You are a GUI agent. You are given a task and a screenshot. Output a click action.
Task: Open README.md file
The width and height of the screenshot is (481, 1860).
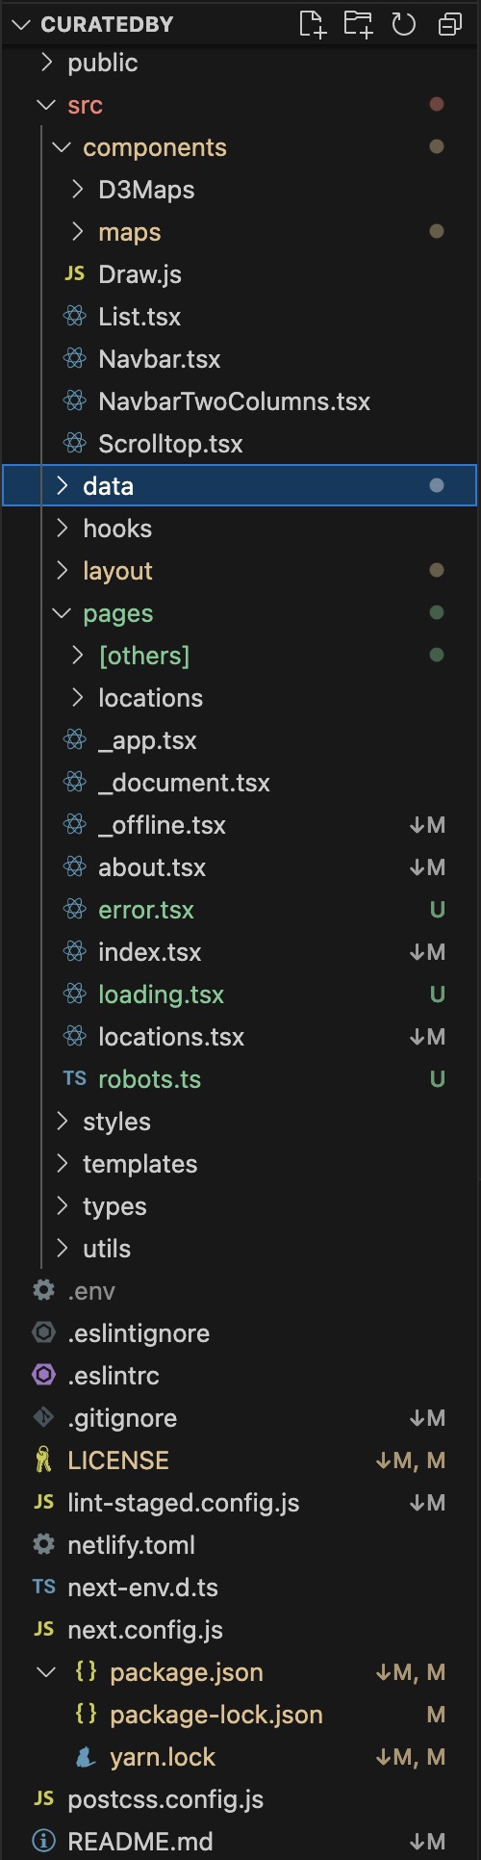coord(240,1842)
